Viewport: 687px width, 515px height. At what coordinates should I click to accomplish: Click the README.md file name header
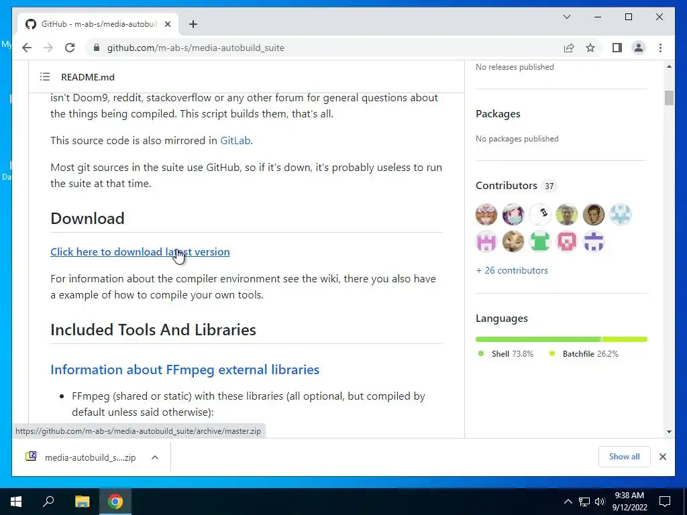click(88, 77)
